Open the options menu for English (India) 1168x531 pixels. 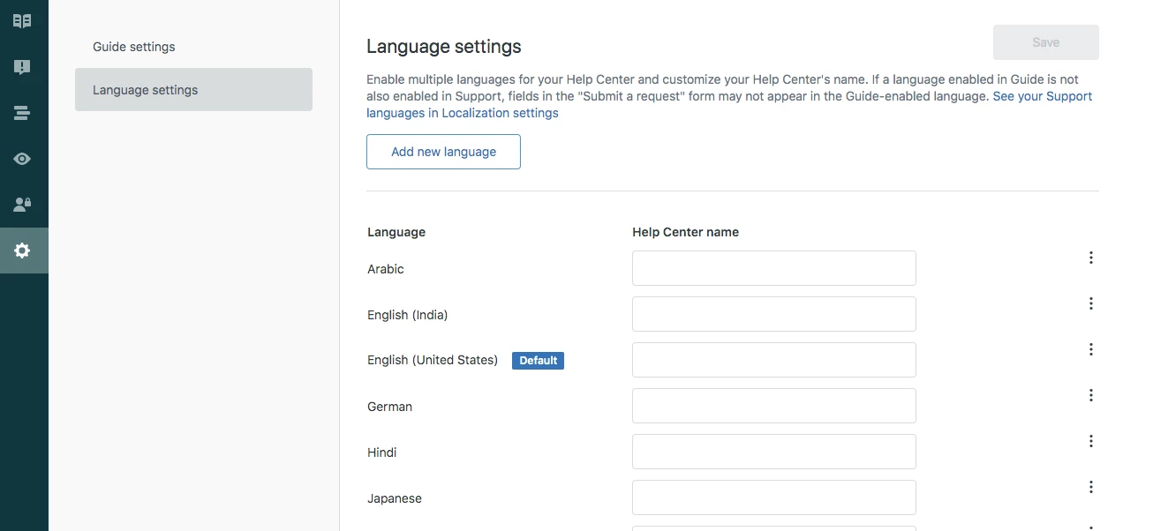click(1091, 303)
